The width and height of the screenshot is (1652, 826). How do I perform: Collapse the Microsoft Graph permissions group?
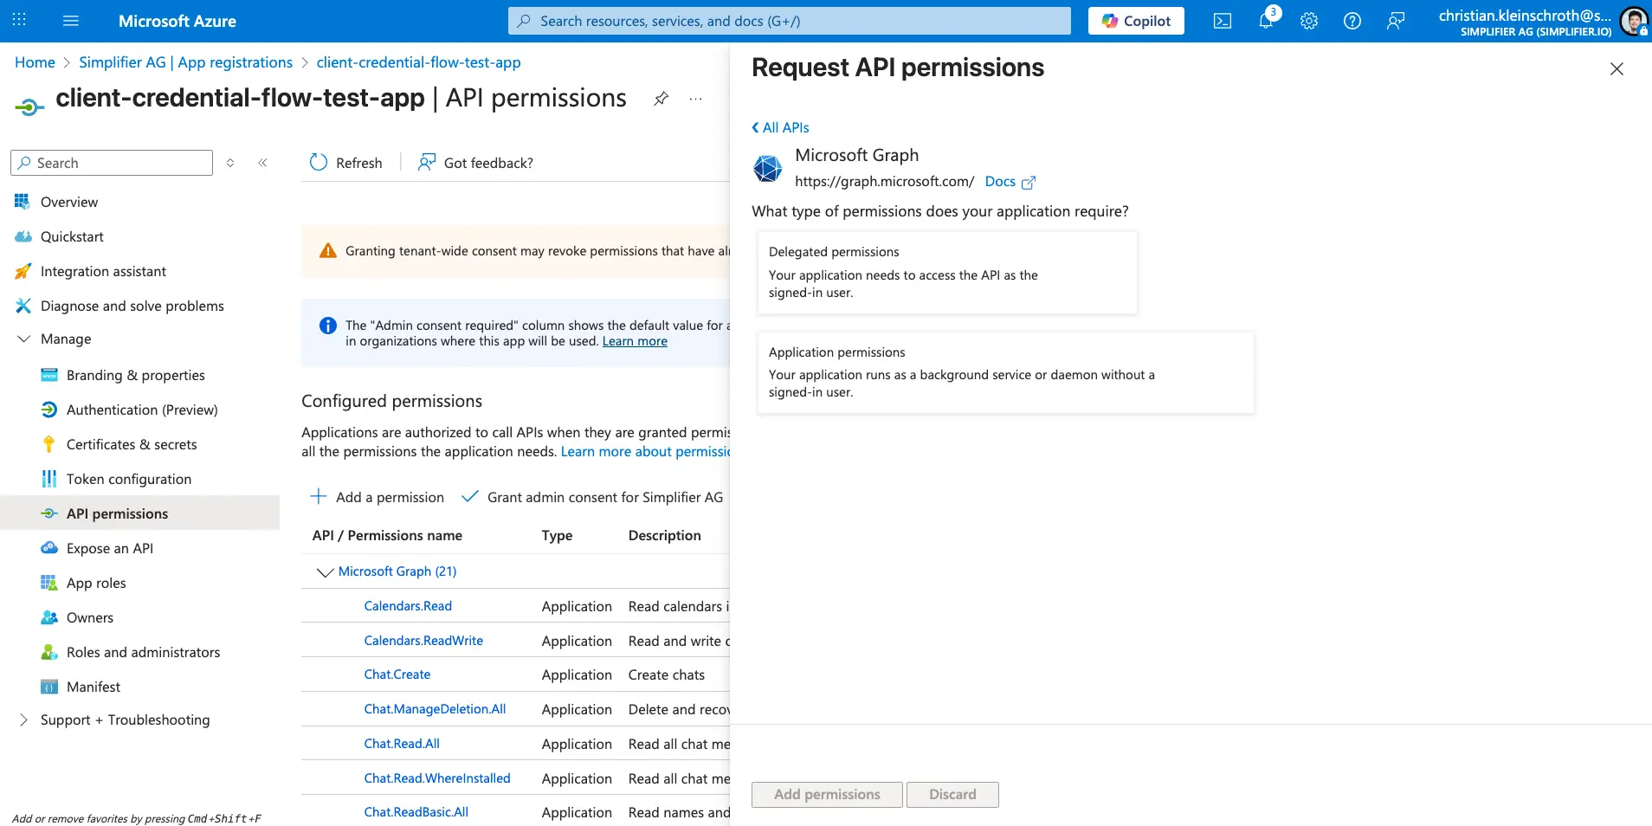(x=326, y=572)
